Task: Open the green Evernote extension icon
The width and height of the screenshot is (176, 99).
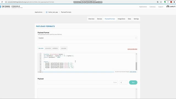Action: click(x=165, y=2)
